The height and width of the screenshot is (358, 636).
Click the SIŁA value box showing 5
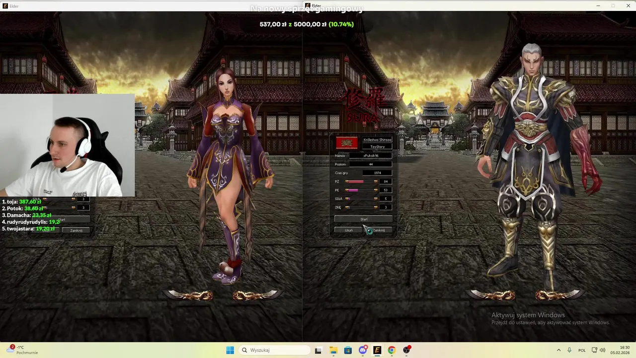tap(386, 198)
